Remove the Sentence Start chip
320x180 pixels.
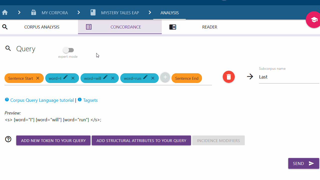click(38, 78)
